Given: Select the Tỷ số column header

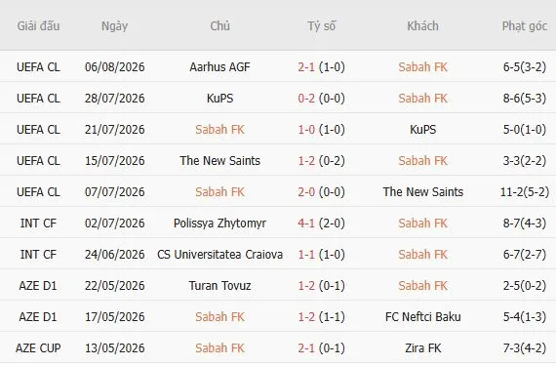Looking at the screenshot, I should tap(321, 26).
